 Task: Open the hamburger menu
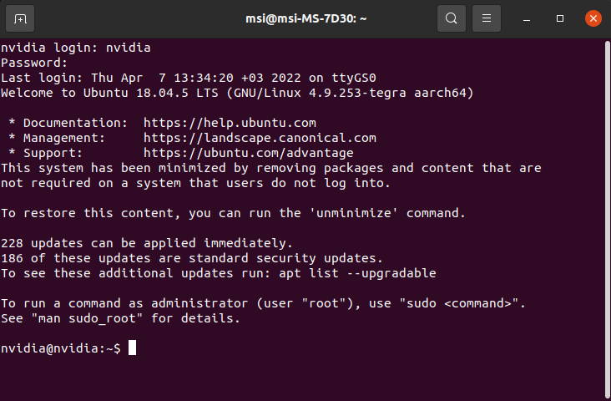point(487,18)
